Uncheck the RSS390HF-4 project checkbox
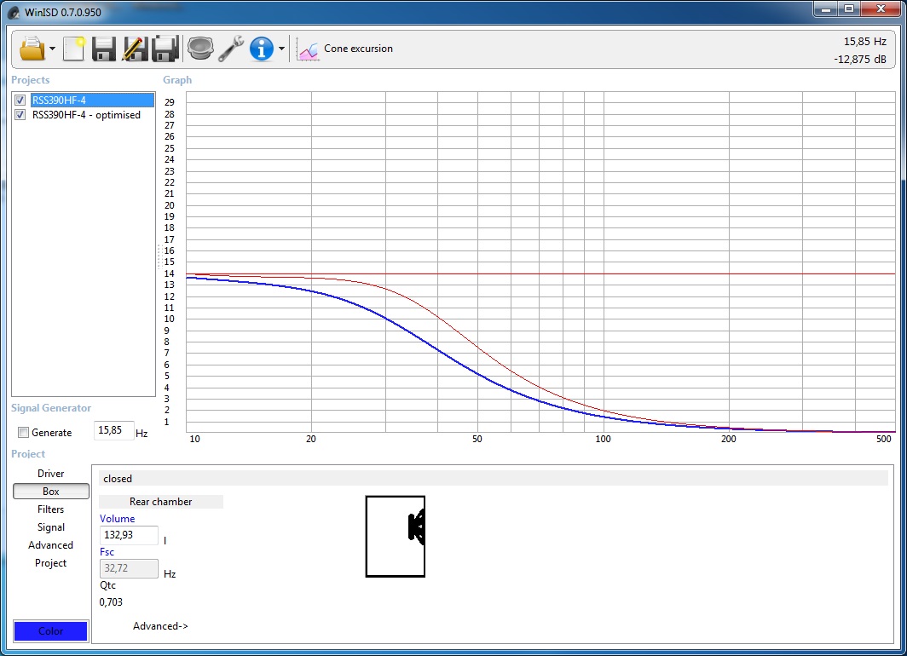 (x=20, y=100)
